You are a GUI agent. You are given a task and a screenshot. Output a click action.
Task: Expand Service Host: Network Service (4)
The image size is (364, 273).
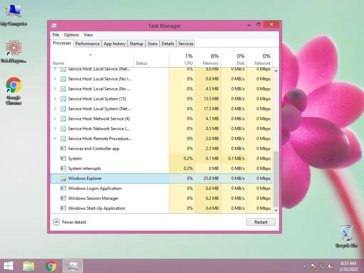click(55, 119)
